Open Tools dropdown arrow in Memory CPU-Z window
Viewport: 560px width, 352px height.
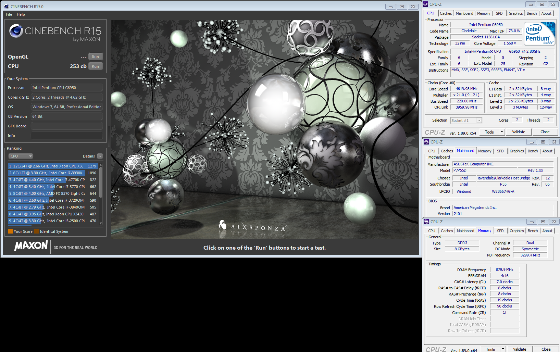[503, 349]
